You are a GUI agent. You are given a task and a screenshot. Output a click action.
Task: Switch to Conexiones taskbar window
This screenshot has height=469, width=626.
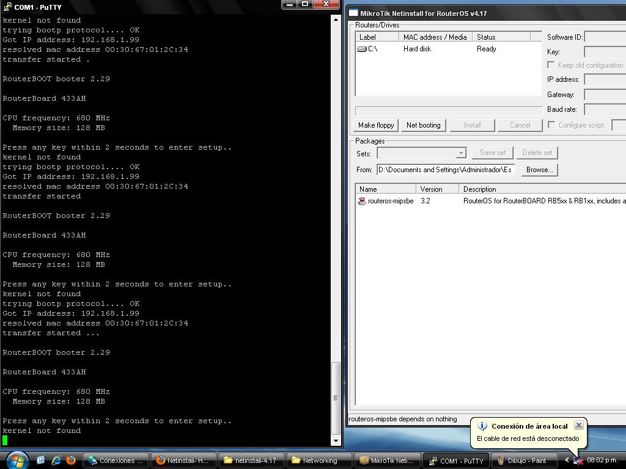pos(116,460)
